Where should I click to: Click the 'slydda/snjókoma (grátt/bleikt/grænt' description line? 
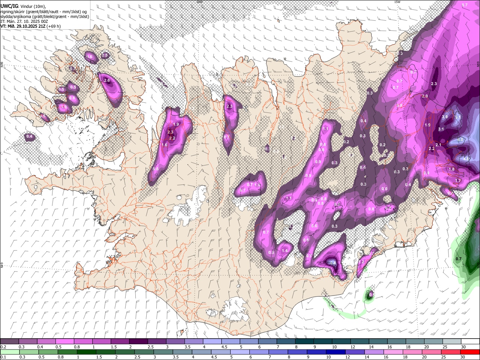(x=45, y=16)
